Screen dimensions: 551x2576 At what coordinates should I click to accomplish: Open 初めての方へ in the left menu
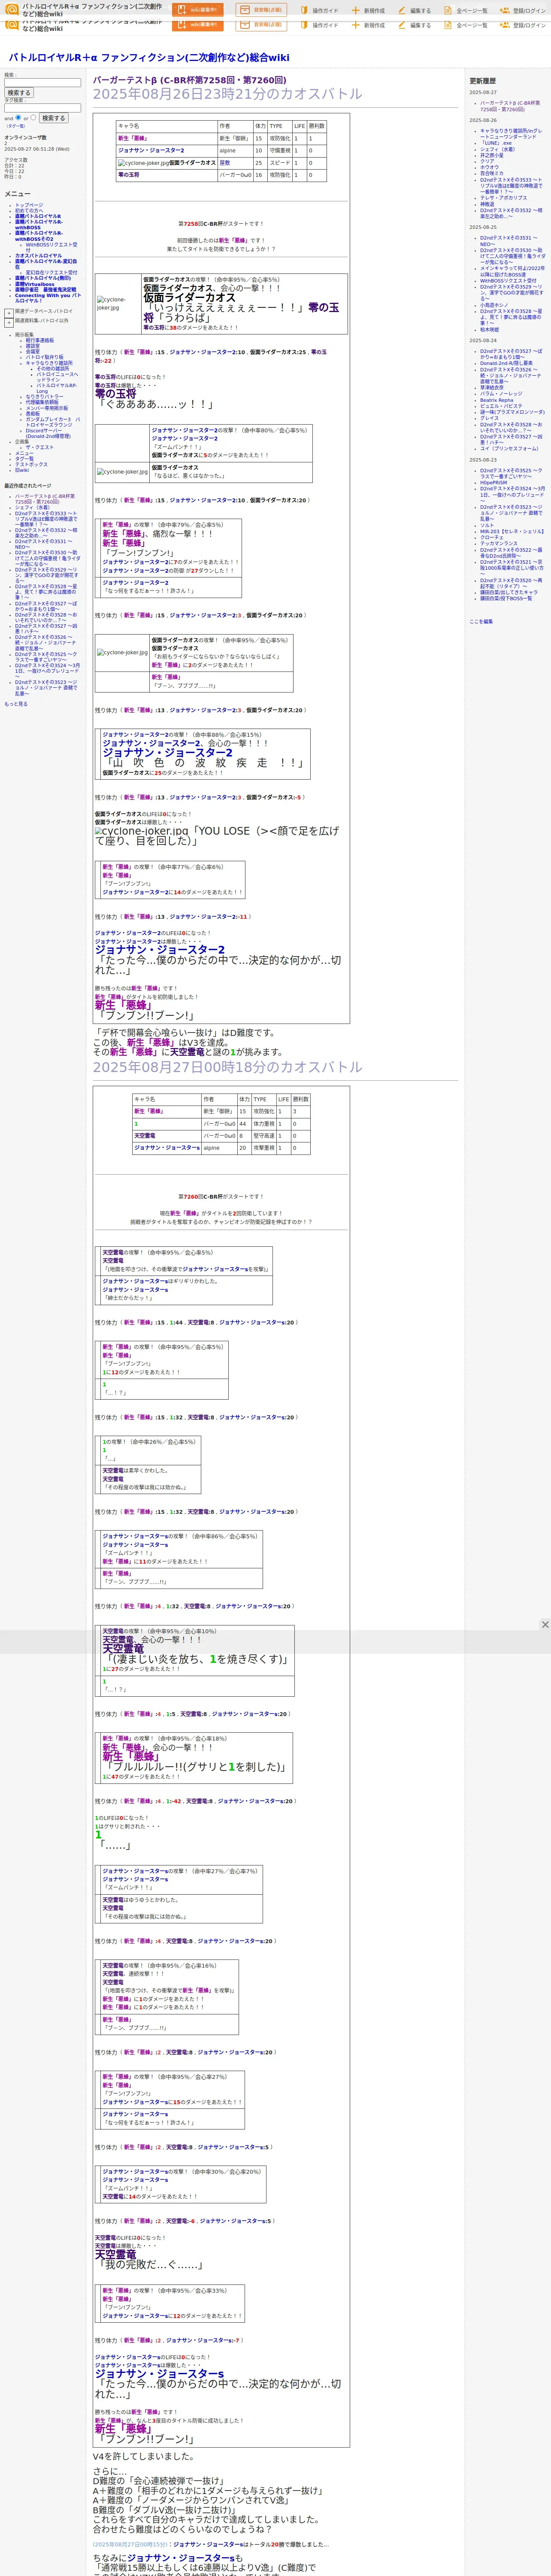click(x=29, y=210)
